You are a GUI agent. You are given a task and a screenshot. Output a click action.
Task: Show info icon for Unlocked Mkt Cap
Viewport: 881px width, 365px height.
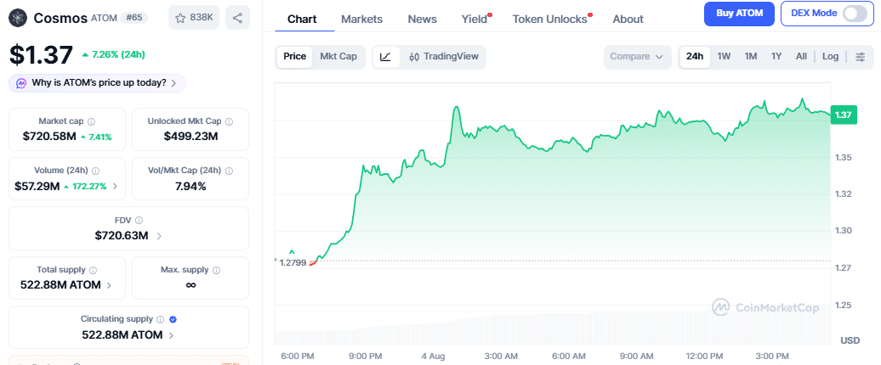[x=230, y=121]
